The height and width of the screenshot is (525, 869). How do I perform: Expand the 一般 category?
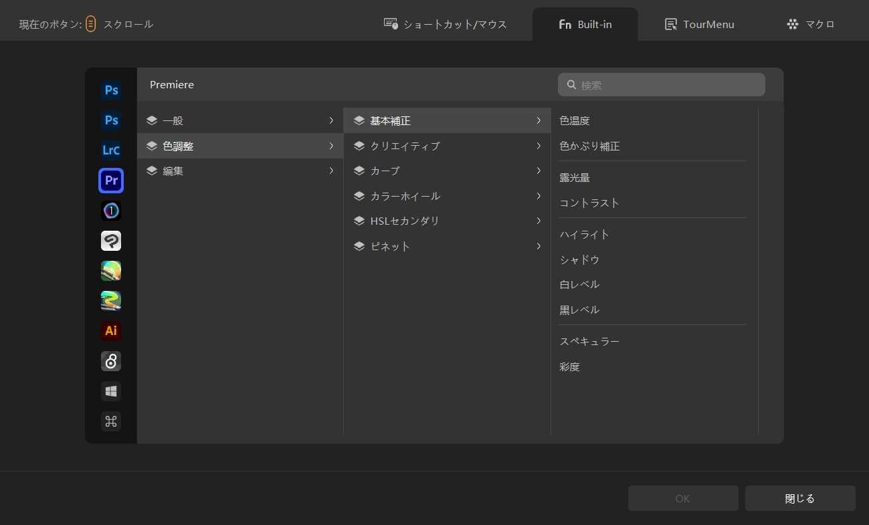(239, 121)
